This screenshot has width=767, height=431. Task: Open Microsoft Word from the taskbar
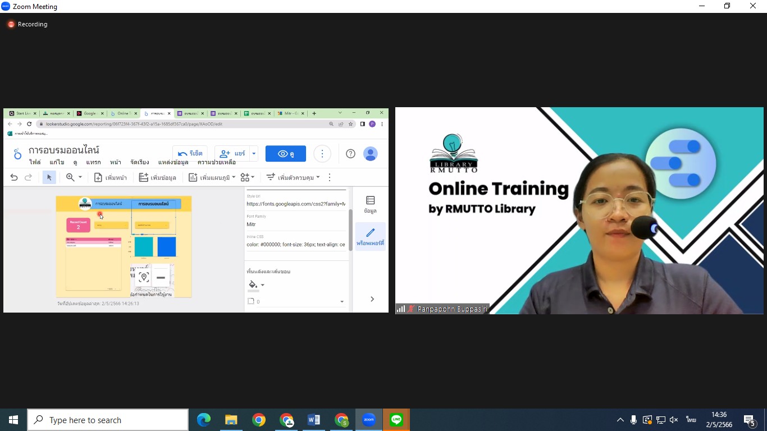pyautogui.click(x=314, y=420)
